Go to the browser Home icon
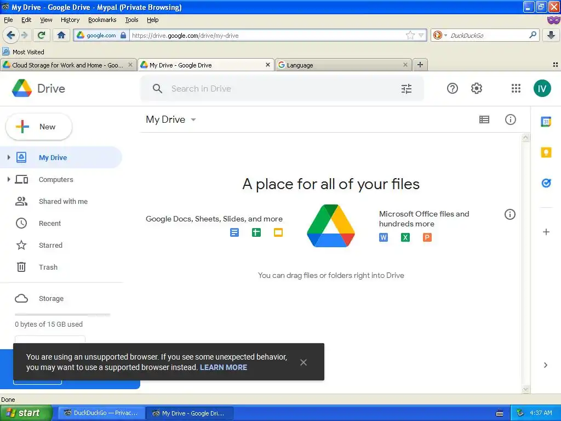Viewport: 561px width, 421px height. (61, 35)
